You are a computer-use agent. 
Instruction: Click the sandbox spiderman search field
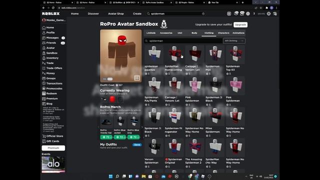tap(183, 41)
